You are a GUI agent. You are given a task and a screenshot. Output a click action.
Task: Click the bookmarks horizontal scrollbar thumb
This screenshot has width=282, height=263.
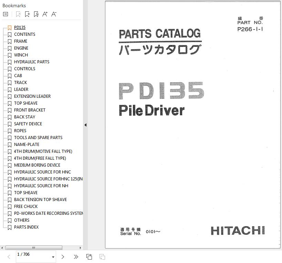[x=34, y=248]
